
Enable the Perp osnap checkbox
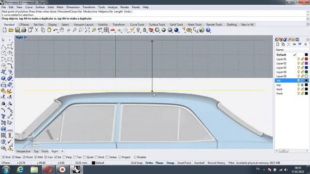(x=64, y=157)
